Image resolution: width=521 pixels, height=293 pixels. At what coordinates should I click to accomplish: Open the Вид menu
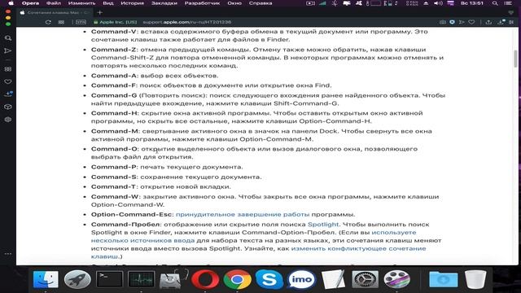pyautogui.click(x=108, y=3)
